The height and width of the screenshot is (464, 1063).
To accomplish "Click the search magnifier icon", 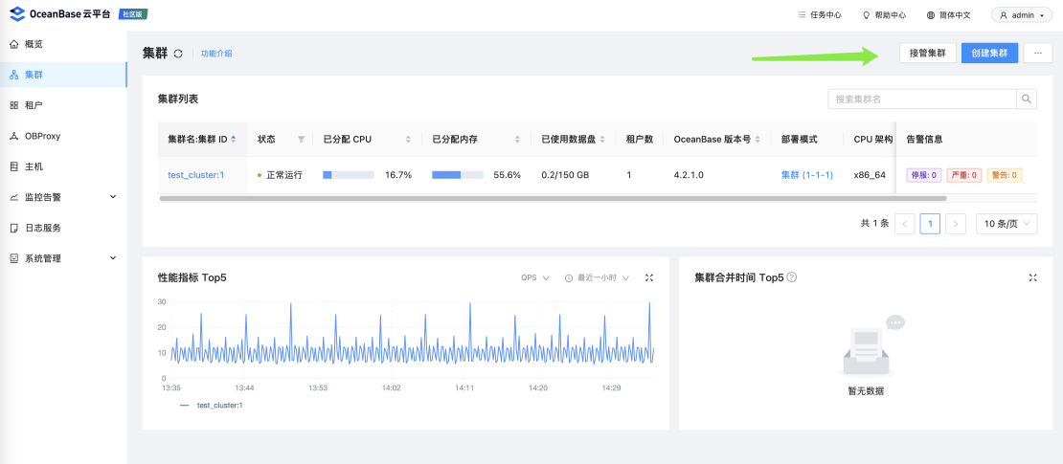I will (1027, 99).
